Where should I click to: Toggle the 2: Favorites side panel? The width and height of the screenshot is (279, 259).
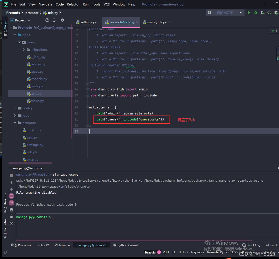pyautogui.click(x=5, y=229)
